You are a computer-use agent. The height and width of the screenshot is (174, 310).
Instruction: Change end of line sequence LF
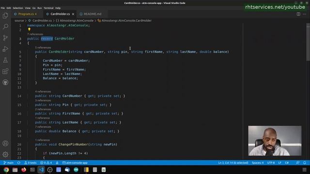[x=280, y=163]
